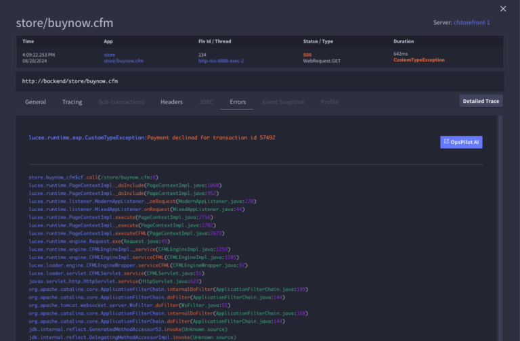Launch OpsPilot AI for this error
Screen dimensions: 520x341
coord(461,142)
